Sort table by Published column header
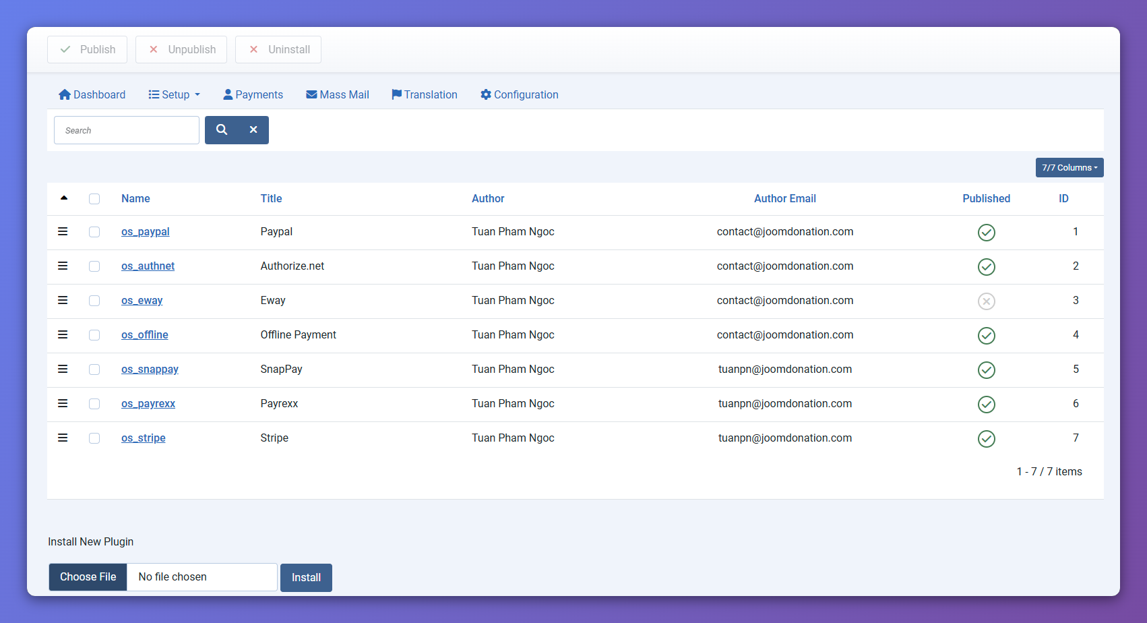 point(986,199)
